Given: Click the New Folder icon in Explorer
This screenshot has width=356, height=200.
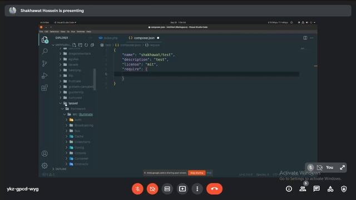Looking at the screenshot, I should [x=80, y=45].
